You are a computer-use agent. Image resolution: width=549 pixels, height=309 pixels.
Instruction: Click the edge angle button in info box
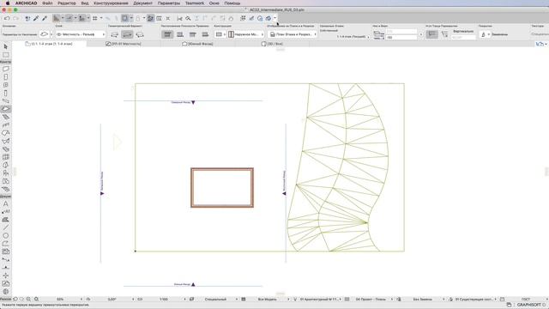pos(432,34)
